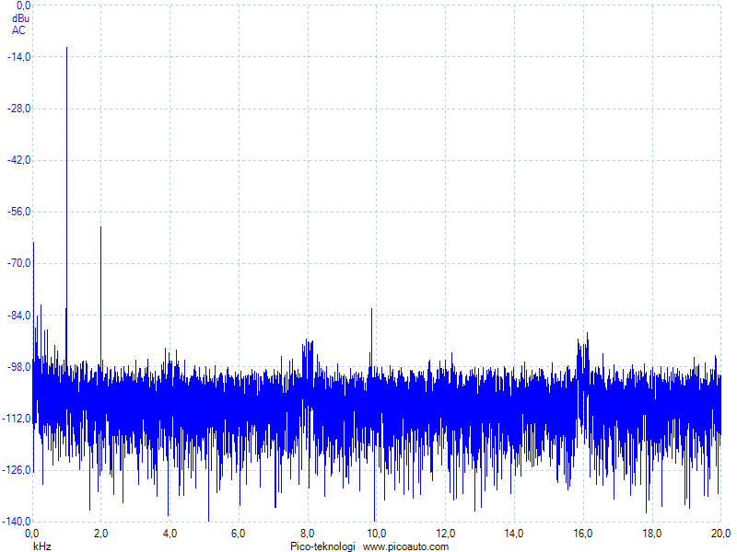Image resolution: width=737 pixels, height=552 pixels.
Task: Click the 14,0 frequency axis label
Action: [x=514, y=534]
